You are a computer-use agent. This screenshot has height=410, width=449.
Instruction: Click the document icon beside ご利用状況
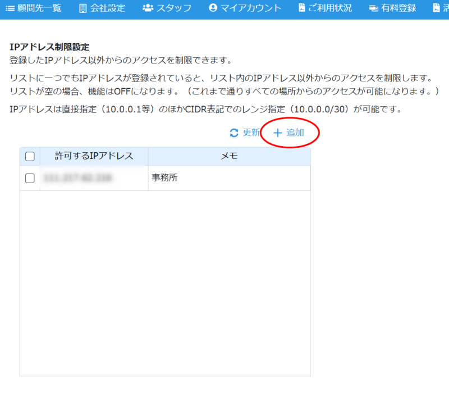[x=302, y=8]
